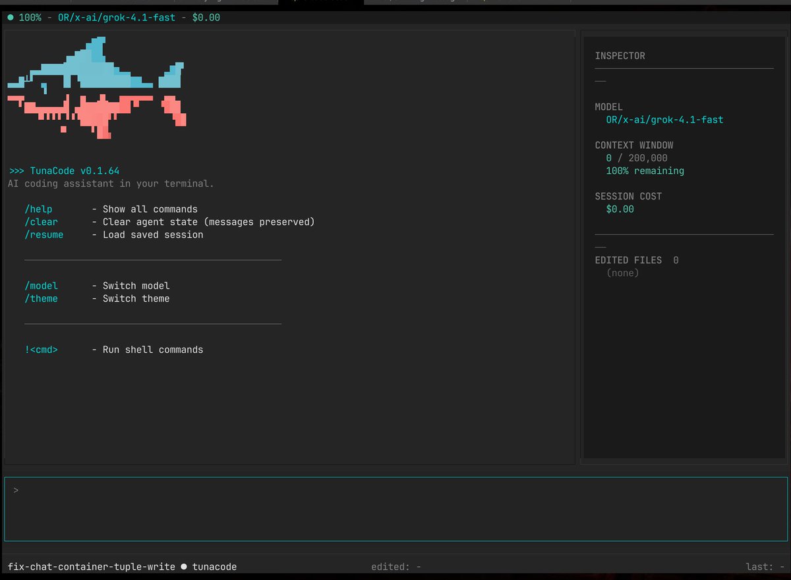The height and width of the screenshot is (580, 791).
Task: Click 'Switch theme' description
Action: click(x=136, y=298)
